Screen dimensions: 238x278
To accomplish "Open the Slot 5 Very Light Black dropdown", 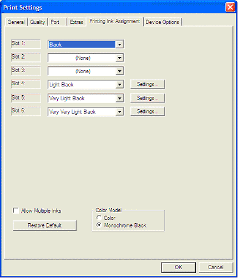I will pyautogui.click(x=119, y=98).
